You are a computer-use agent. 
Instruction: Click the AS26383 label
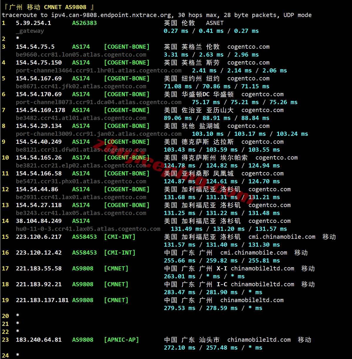pos(85,23)
